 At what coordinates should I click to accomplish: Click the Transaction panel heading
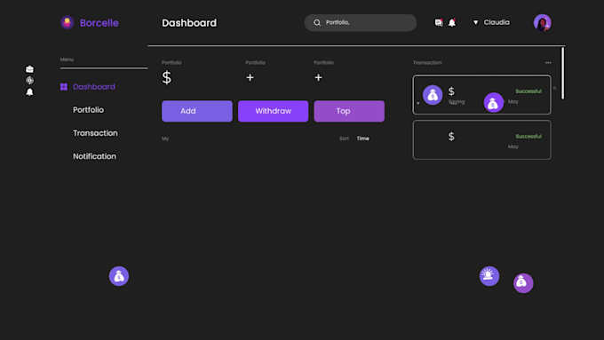pyautogui.click(x=427, y=62)
